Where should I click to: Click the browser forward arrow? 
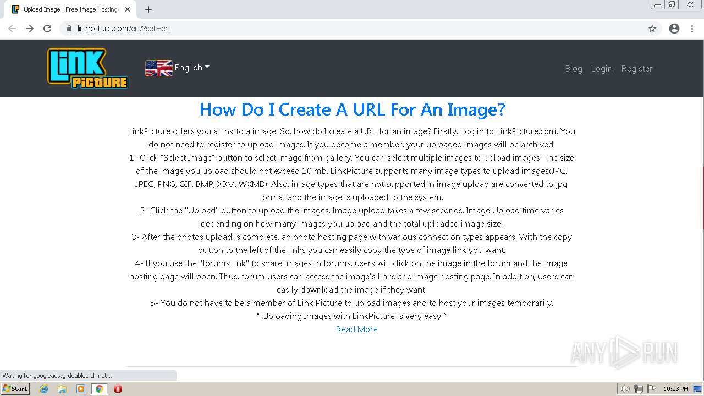30,29
